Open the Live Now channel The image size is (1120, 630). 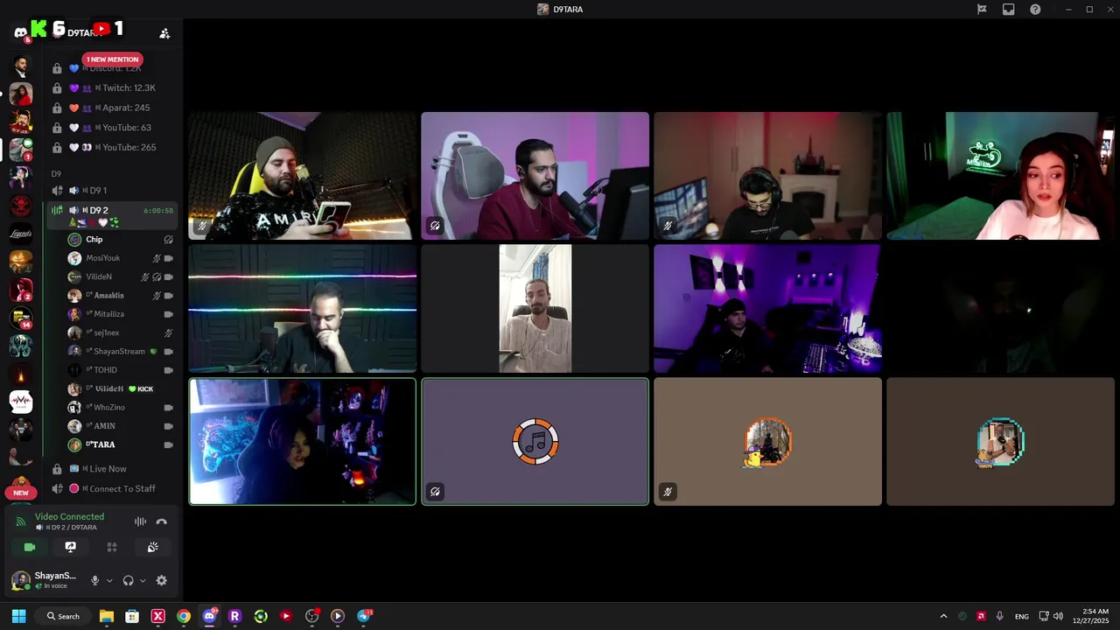[x=114, y=469]
